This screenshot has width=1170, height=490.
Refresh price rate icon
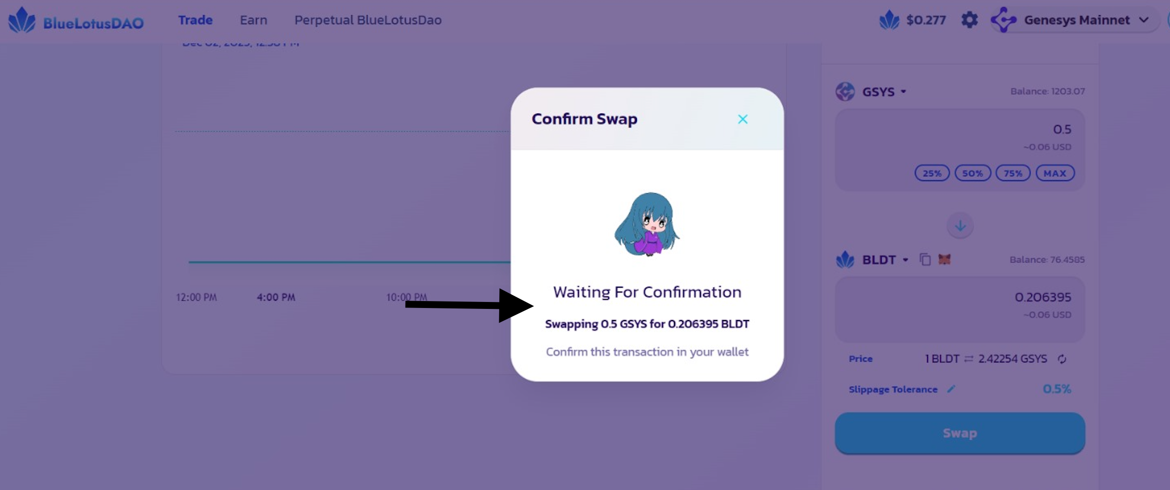pyautogui.click(x=1062, y=359)
